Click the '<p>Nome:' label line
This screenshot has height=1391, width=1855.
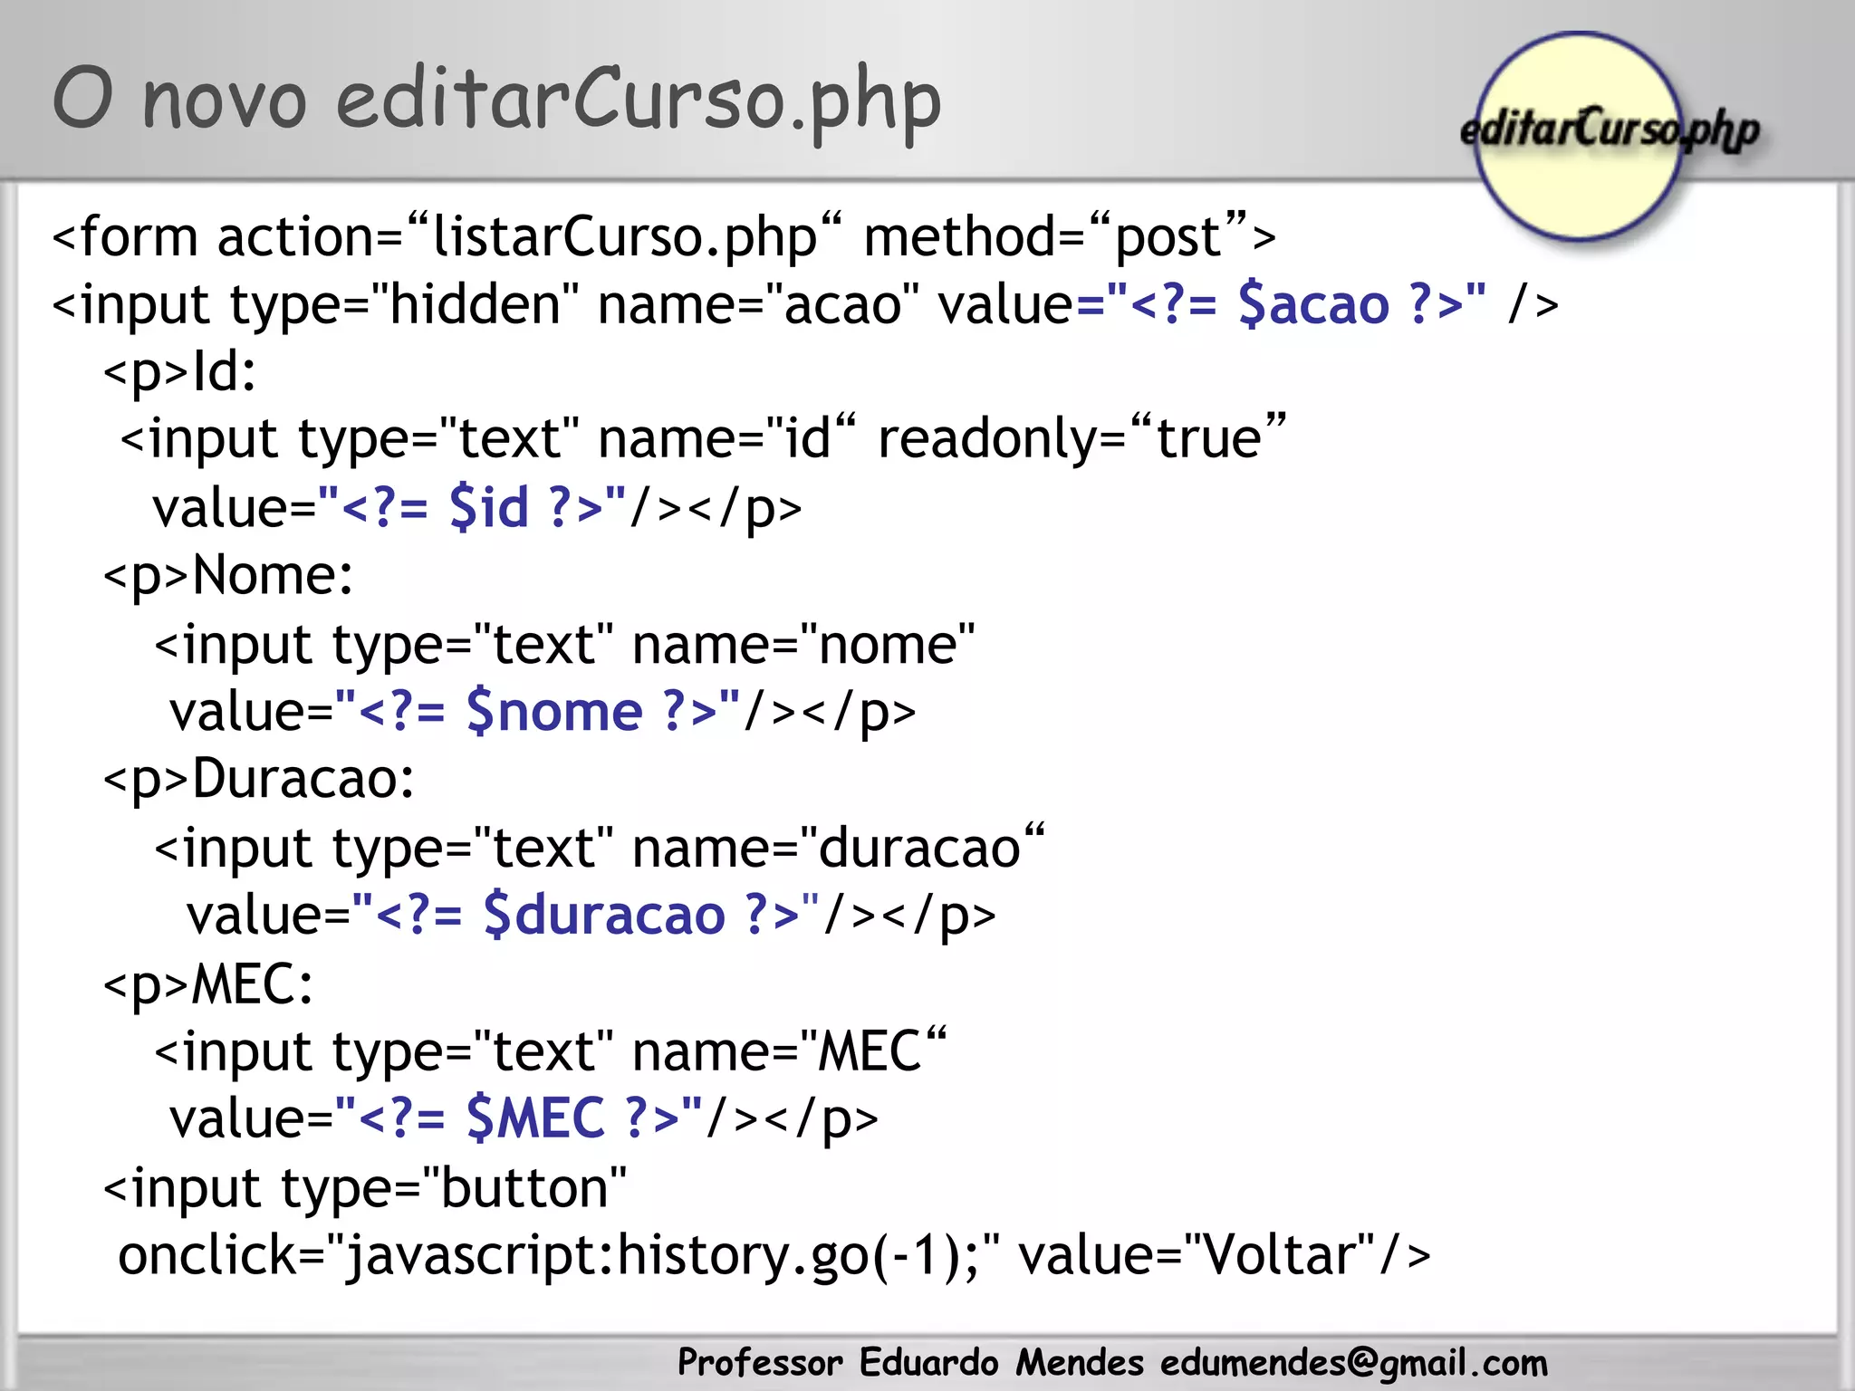coord(228,576)
